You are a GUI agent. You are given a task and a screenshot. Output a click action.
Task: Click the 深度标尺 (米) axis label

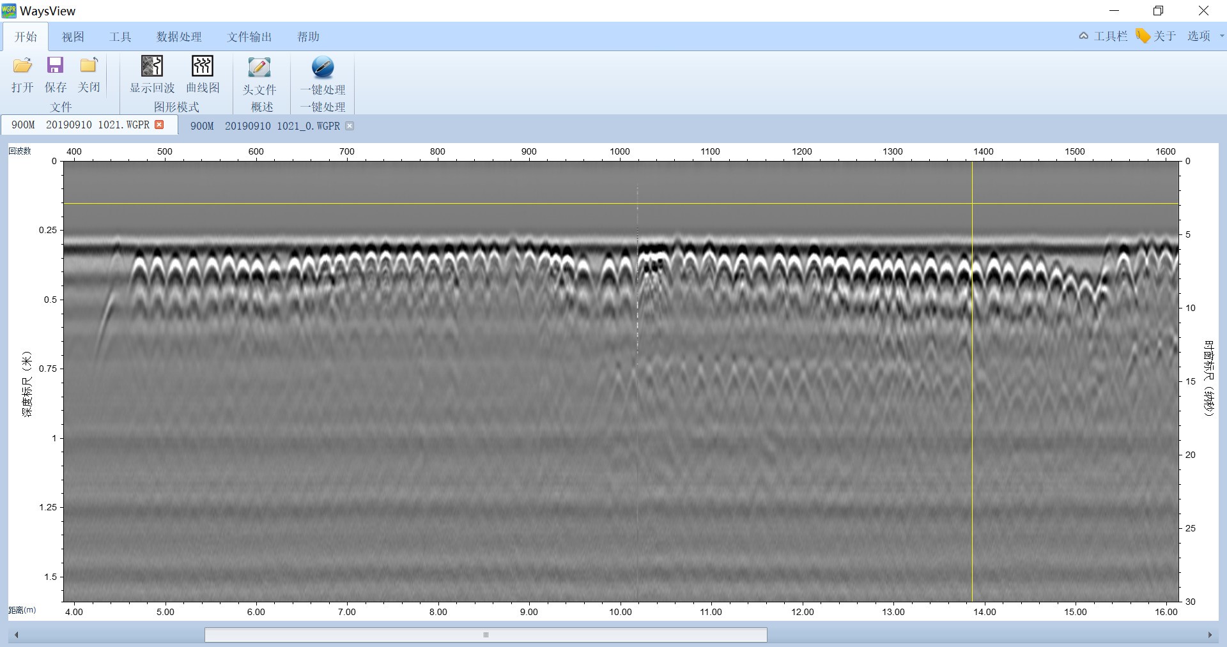coord(27,383)
